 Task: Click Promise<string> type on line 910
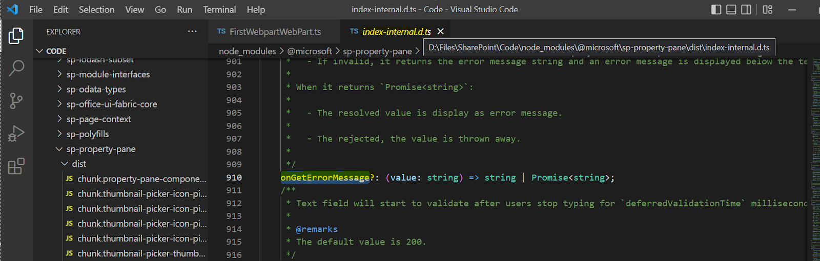570,178
